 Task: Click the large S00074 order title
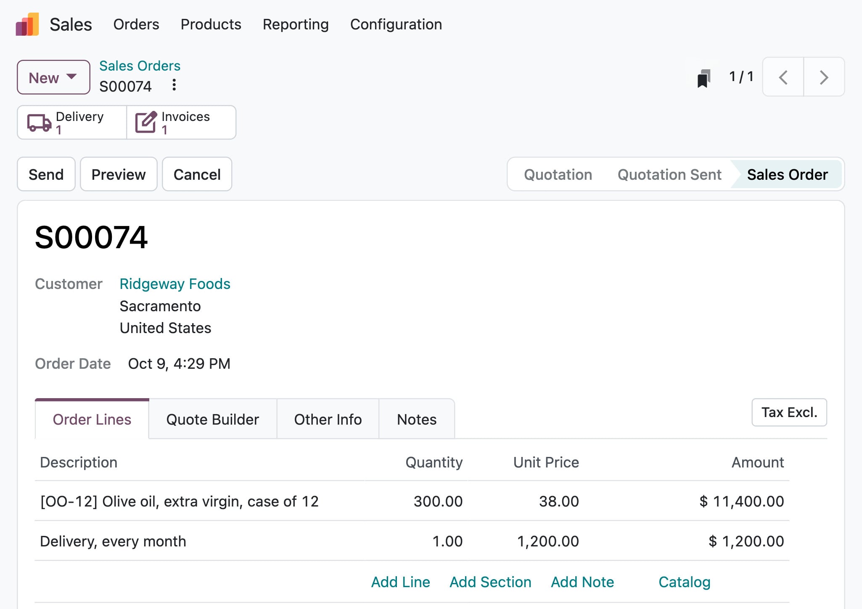tap(91, 237)
